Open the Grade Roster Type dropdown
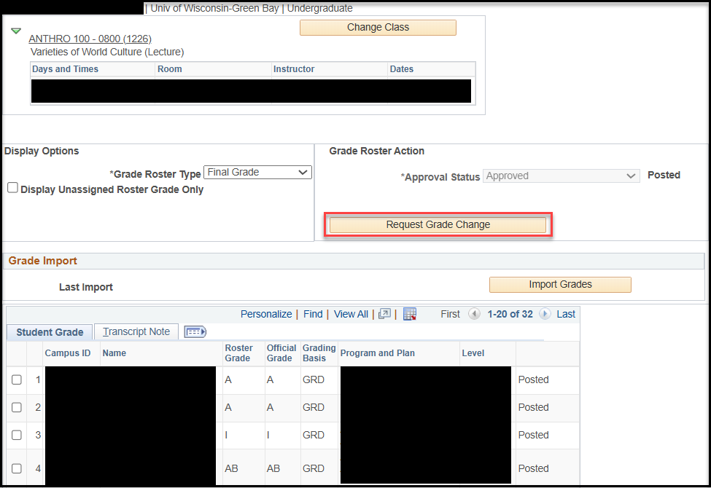The image size is (711, 488). [x=257, y=173]
